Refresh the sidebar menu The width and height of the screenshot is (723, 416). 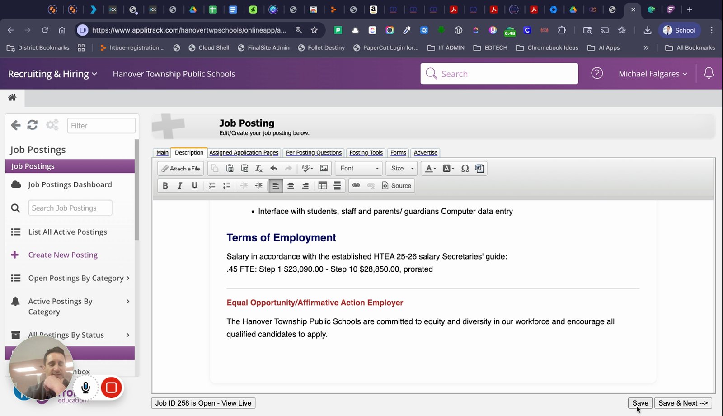pos(33,125)
